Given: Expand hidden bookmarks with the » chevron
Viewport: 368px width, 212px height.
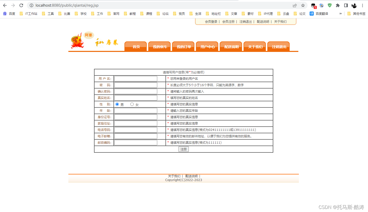Looking at the screenshot, I should click(340, 14).
